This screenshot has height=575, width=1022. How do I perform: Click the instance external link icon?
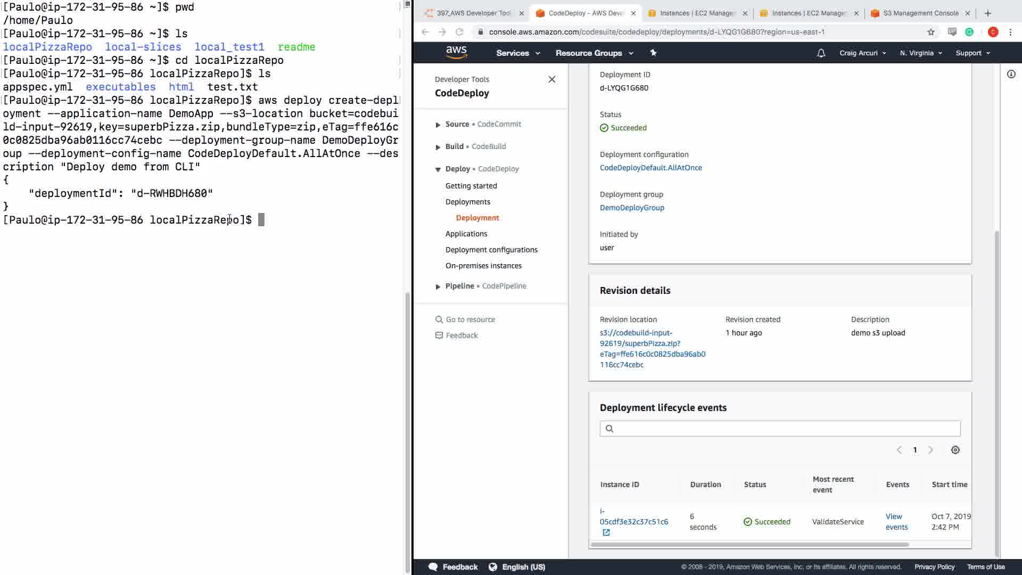(x=606, y=532)
